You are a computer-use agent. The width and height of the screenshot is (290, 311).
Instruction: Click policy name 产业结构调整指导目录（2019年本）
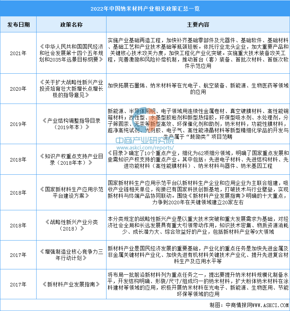71,124
